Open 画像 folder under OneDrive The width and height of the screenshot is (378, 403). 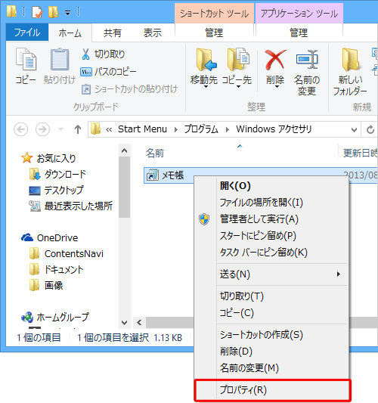click(46, 286)
